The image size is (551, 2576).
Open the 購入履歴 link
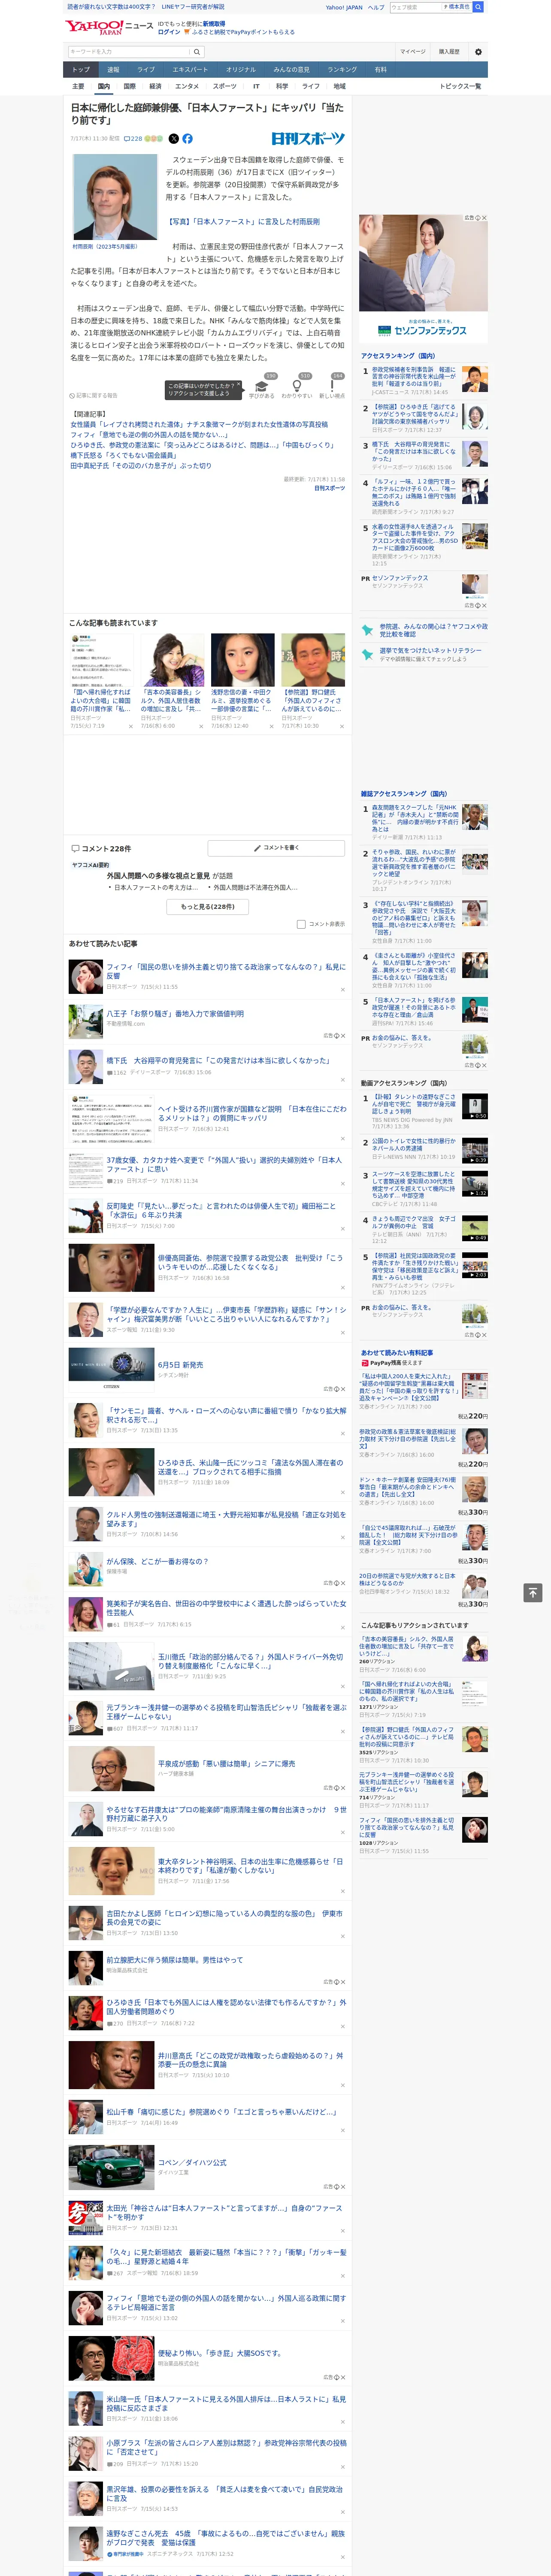coord(449,52)
